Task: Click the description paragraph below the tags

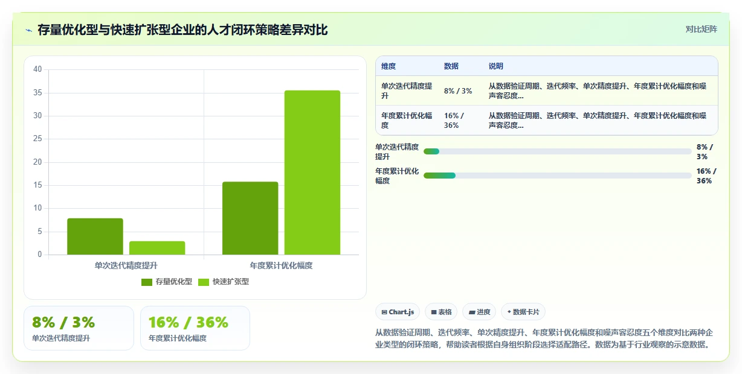Action: tap(544, 339)
